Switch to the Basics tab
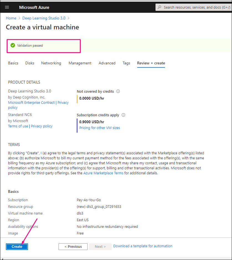 13,63
